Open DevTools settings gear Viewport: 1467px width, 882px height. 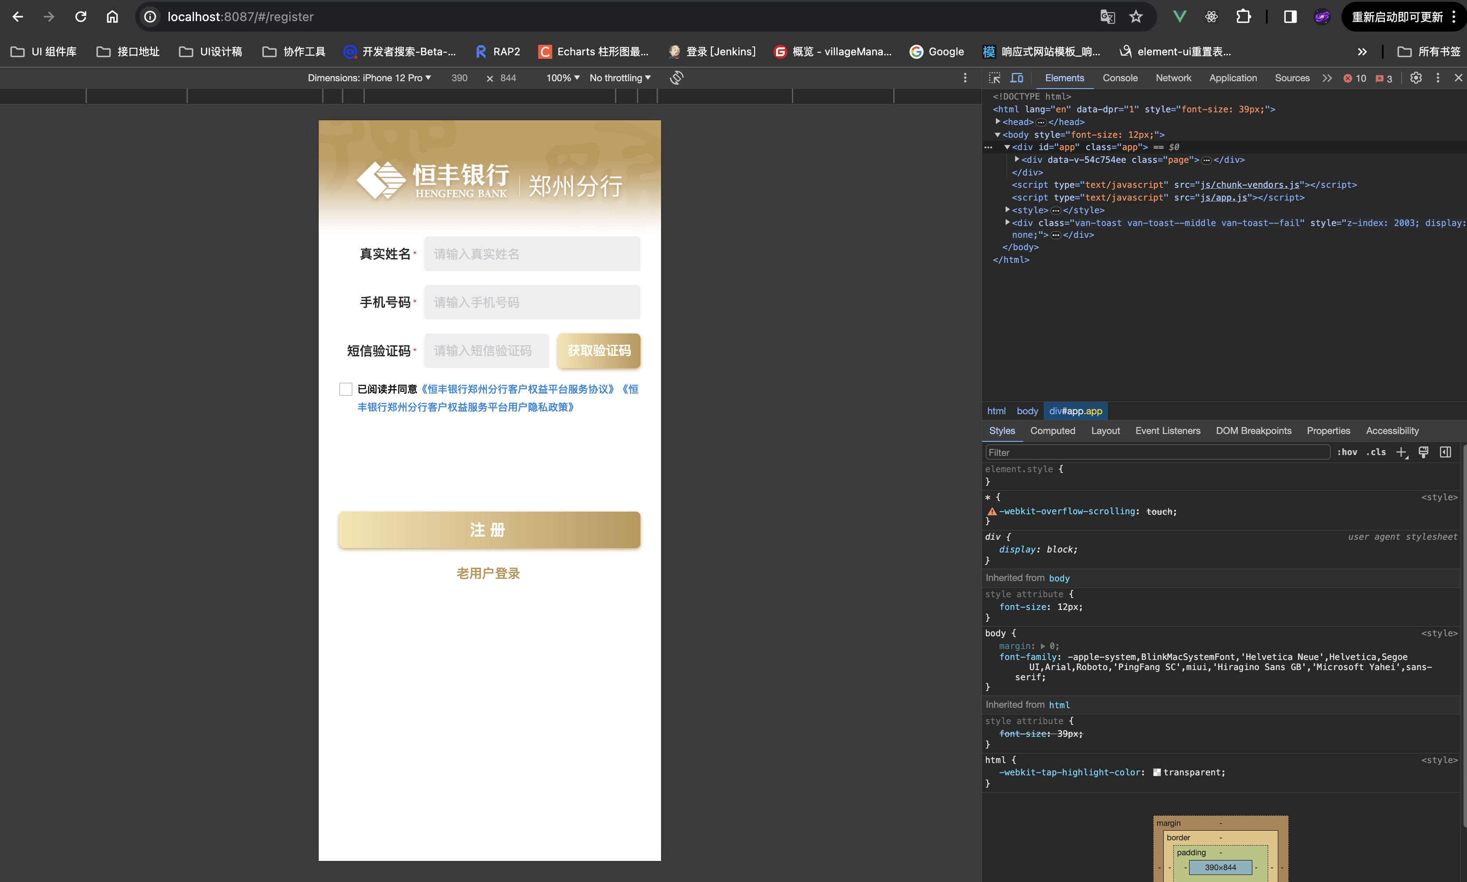(1416, 78)
